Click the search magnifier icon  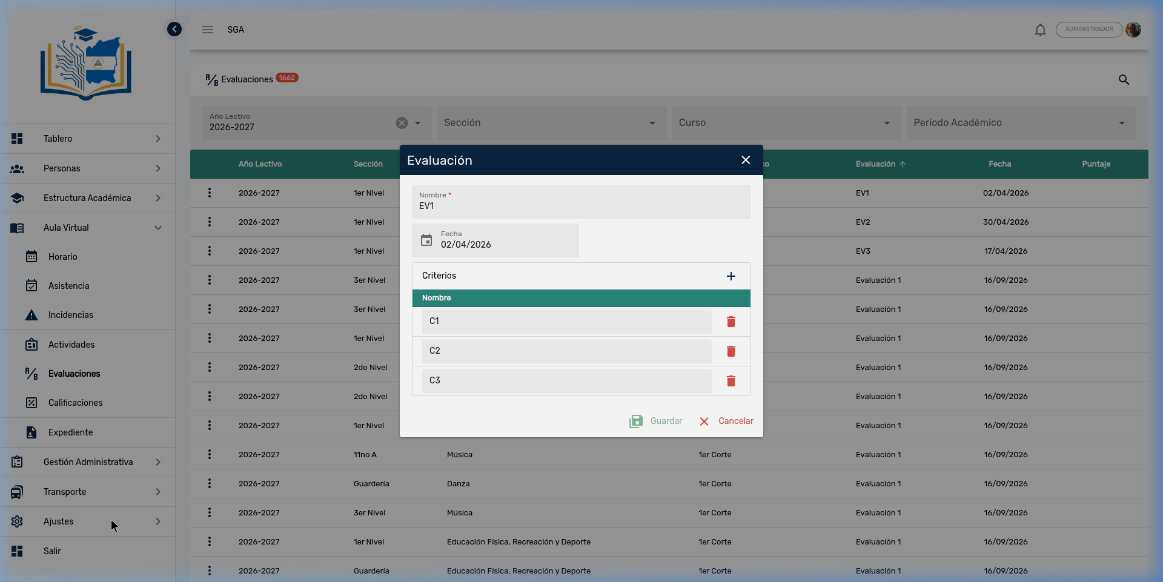(x=1124, y=80)
